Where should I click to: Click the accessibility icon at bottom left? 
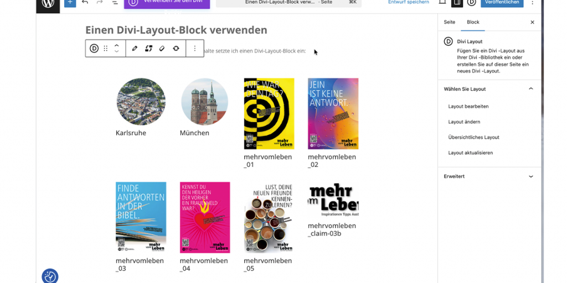pos(50,276)
